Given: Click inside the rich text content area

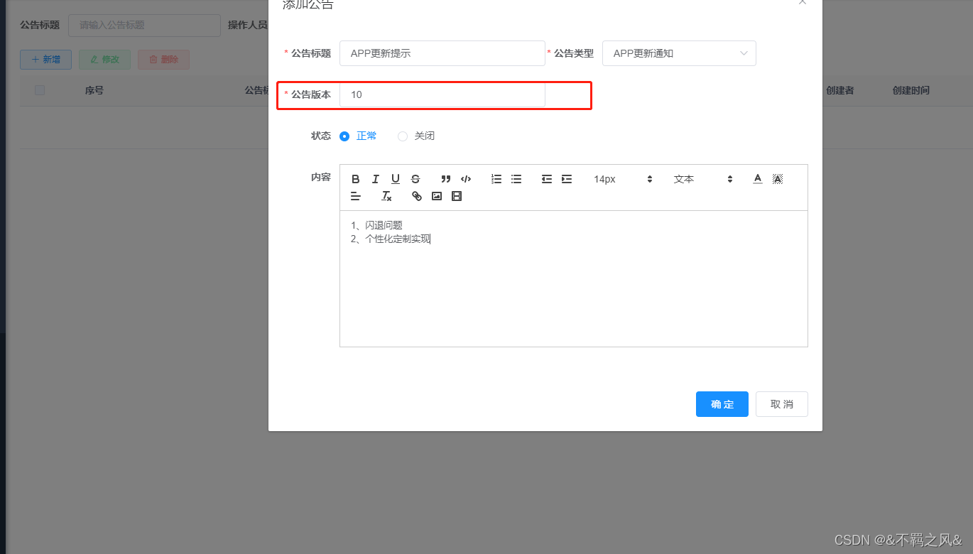Looking at the screenshot, I should [x=574, y=278].
